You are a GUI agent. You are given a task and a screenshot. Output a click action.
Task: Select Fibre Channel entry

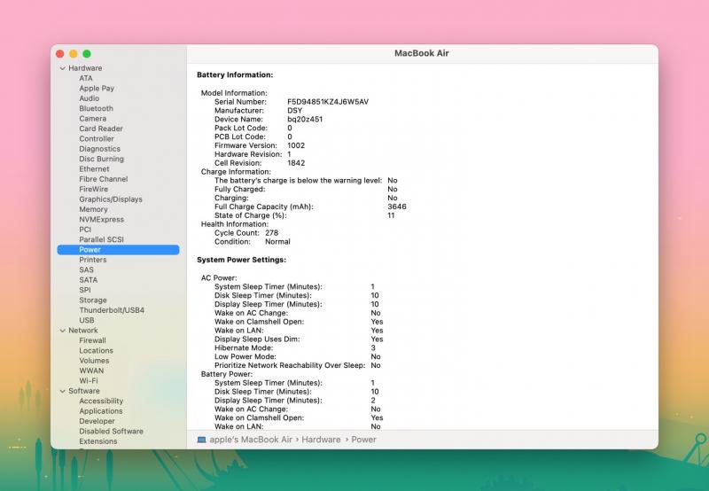pos(104,179)
